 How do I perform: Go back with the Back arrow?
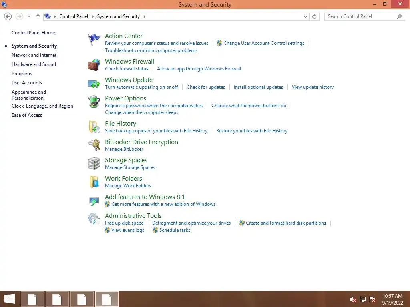click(8, 16)
